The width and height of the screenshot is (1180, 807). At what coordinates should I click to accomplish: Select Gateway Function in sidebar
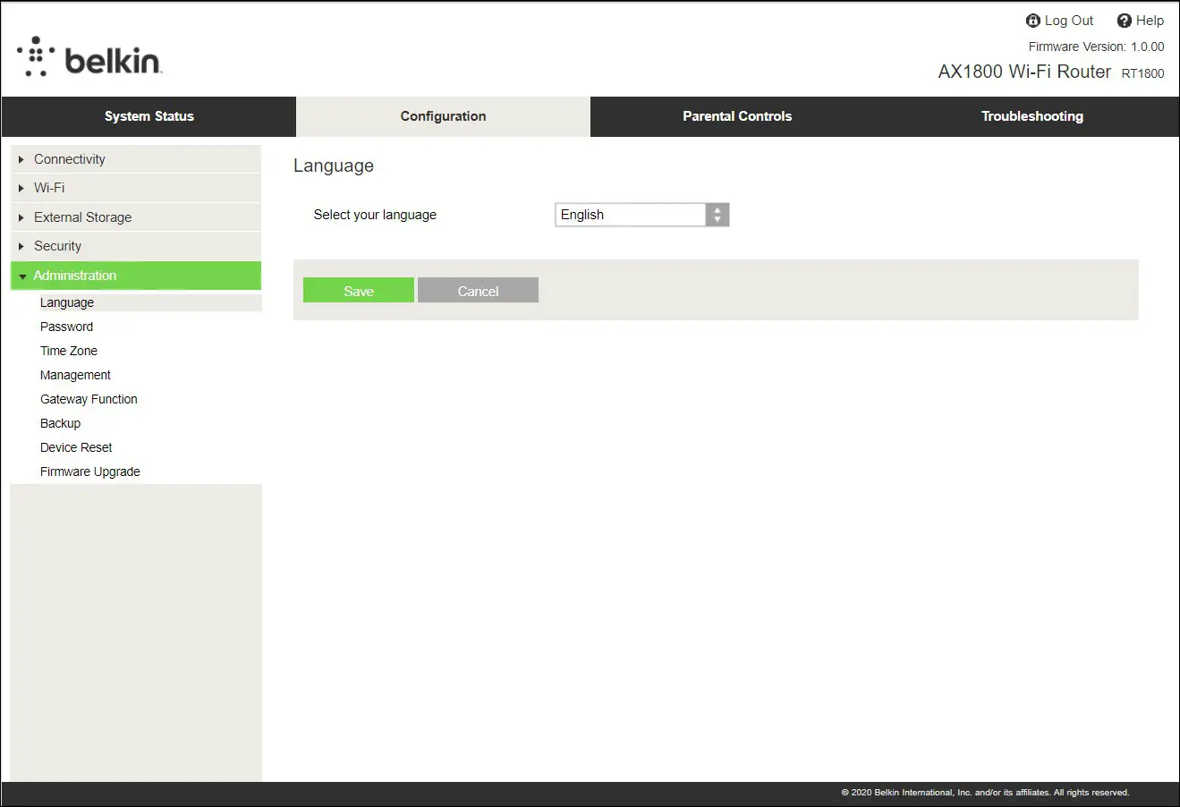(89, 399)
